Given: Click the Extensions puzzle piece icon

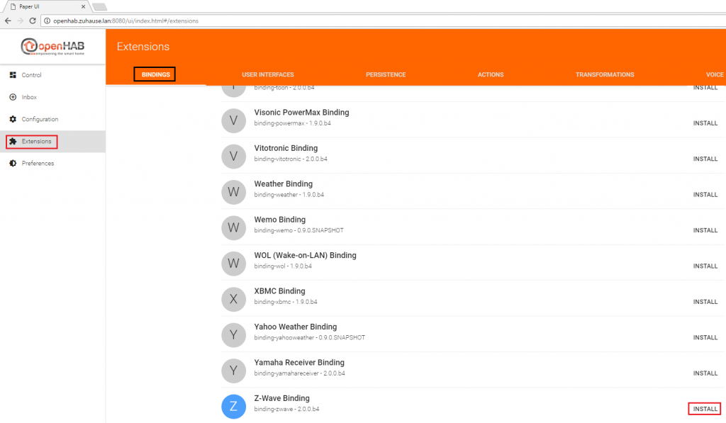Looking at the screenshot, I should [13, 141].
